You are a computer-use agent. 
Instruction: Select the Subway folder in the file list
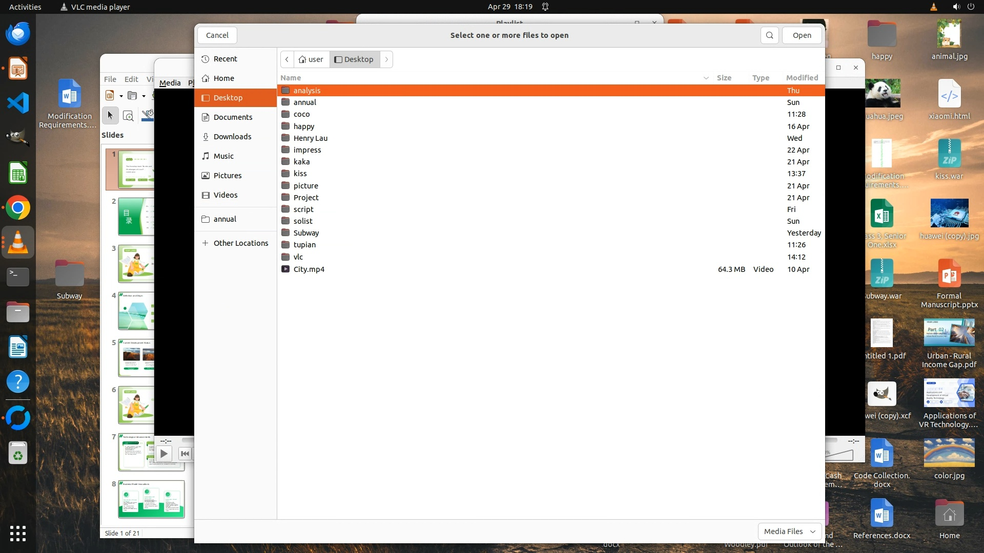click(x=306, y=233)
